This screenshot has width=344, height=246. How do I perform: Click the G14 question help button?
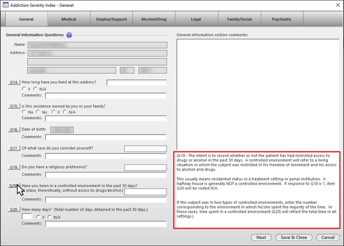pos(14,83)
